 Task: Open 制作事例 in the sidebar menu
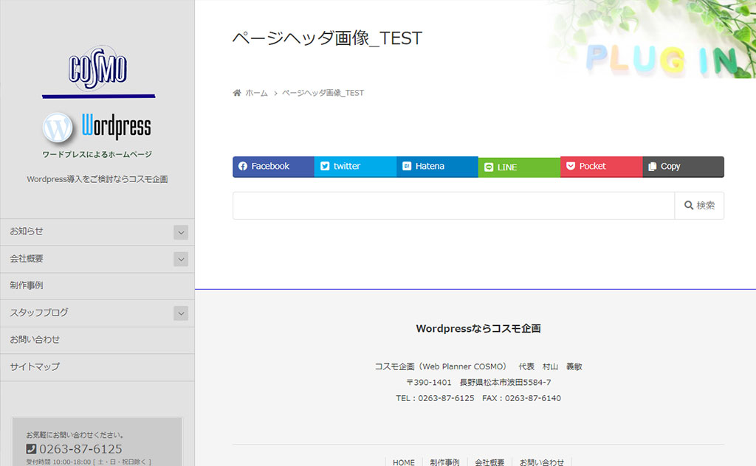pyautogui.click(x=27, y=285)
